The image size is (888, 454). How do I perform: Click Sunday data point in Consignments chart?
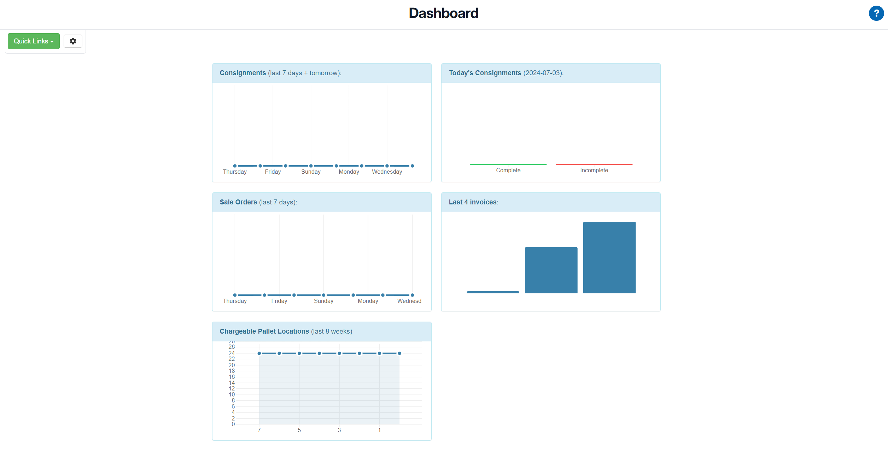[311, 166]
